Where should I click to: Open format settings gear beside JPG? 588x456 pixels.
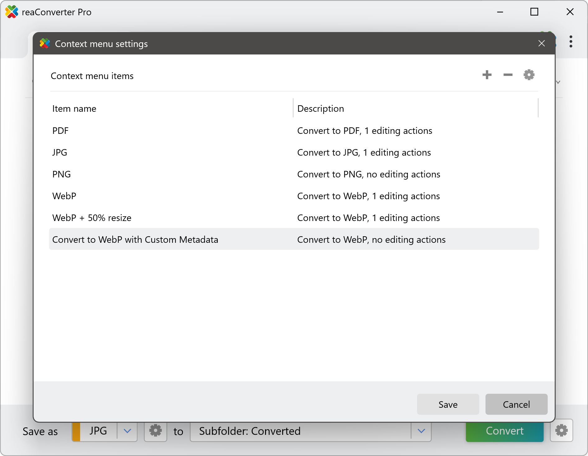156,431
